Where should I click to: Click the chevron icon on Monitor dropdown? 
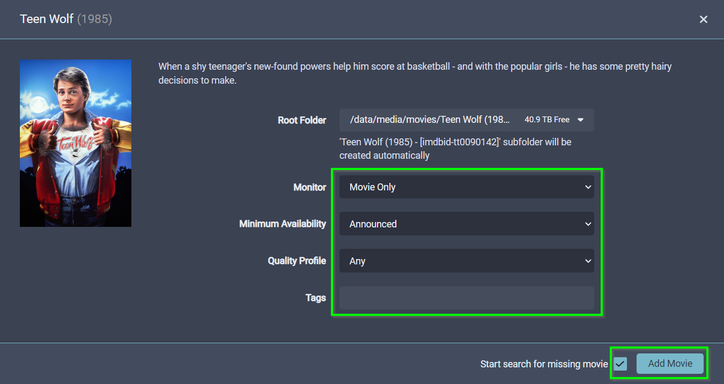point(588,187)
